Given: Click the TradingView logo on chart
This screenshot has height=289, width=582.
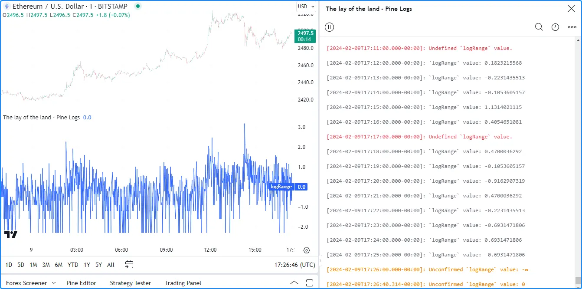Looking at the screenshot, I should tap(11, 234).
